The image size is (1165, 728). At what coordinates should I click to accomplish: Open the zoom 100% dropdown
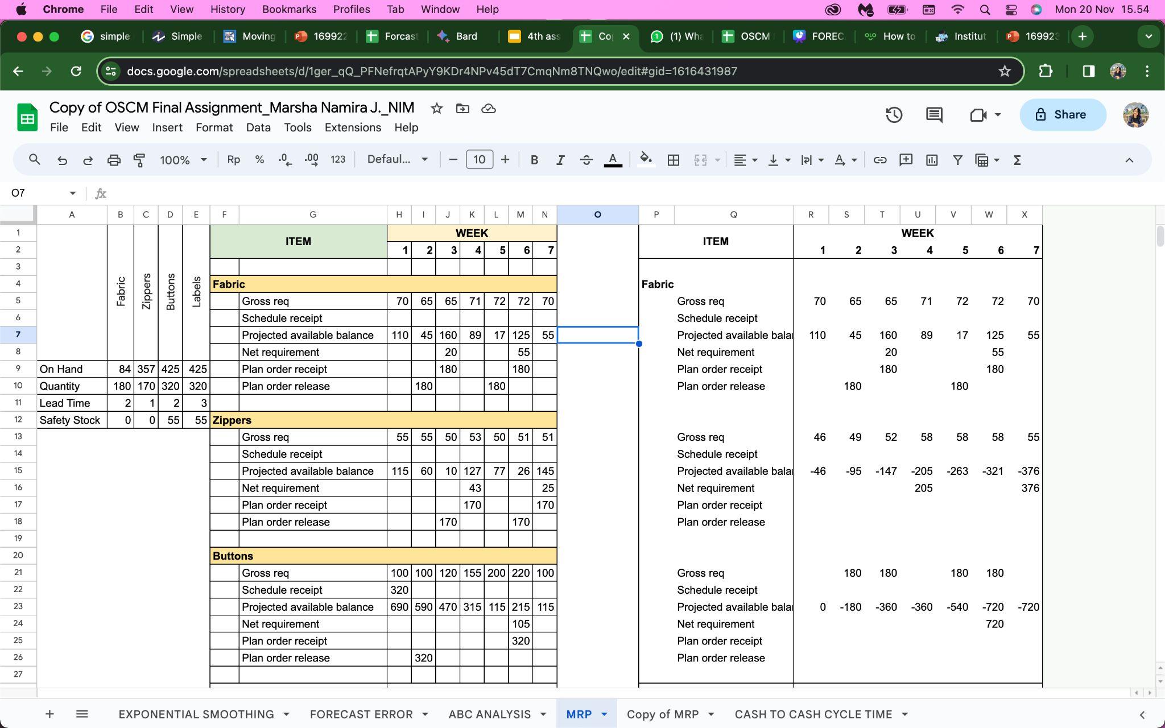pos(183,160)
